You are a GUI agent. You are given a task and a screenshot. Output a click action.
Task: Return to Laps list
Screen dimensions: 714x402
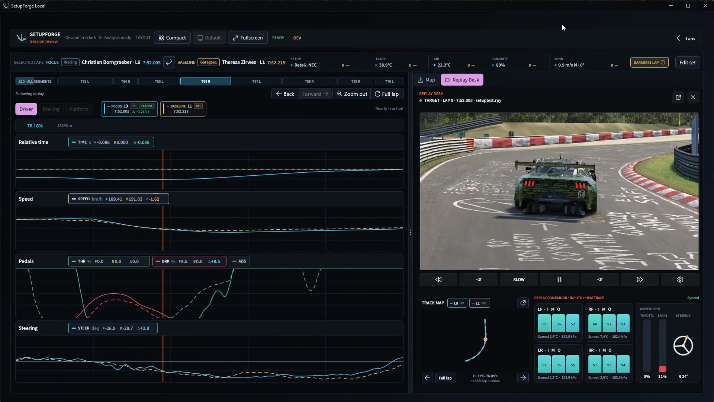point(686,39)
